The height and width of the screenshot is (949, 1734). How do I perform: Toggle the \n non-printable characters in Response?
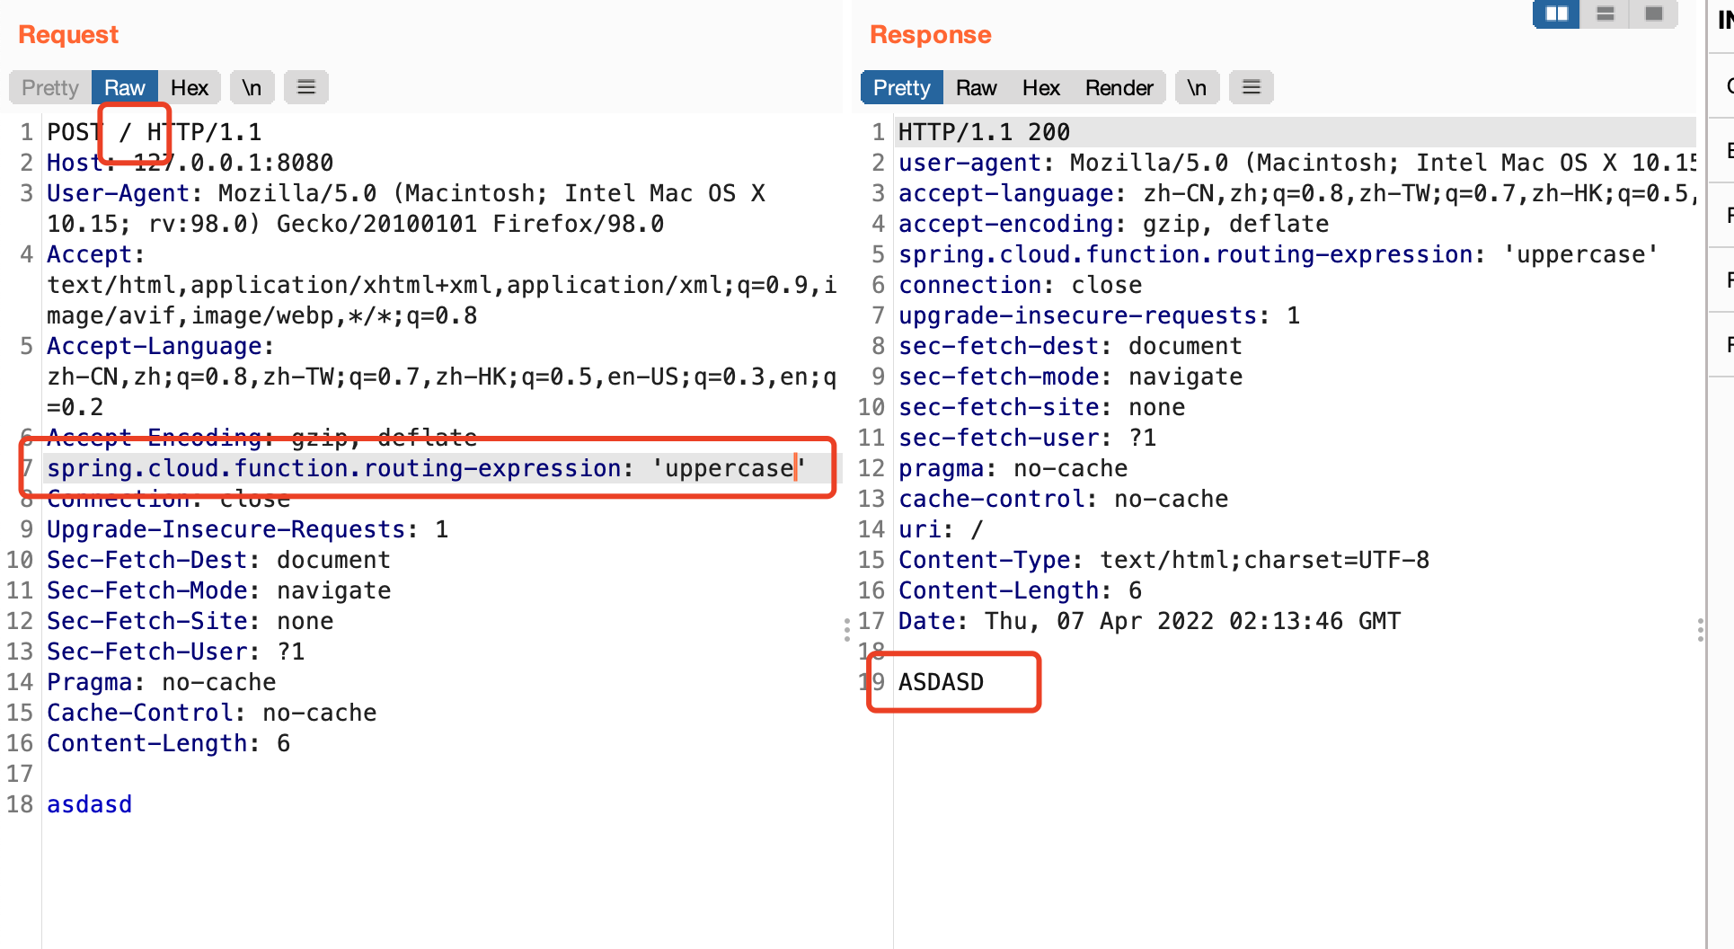click(1198, 88)
